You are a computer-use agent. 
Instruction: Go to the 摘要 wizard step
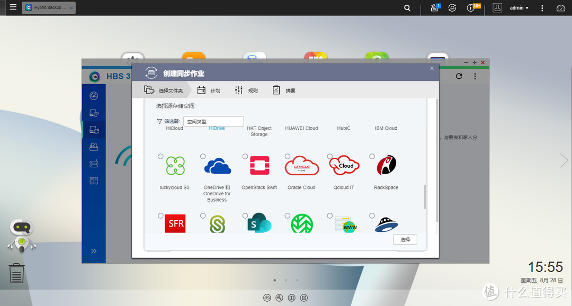coord(284,91)
